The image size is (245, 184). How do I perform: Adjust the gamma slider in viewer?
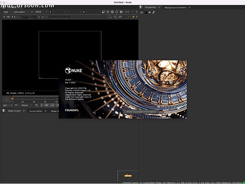60,17
